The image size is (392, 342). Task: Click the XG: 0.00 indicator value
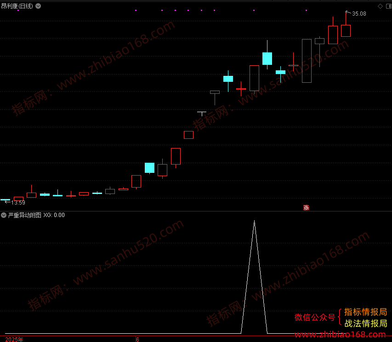tap(54, 215)
